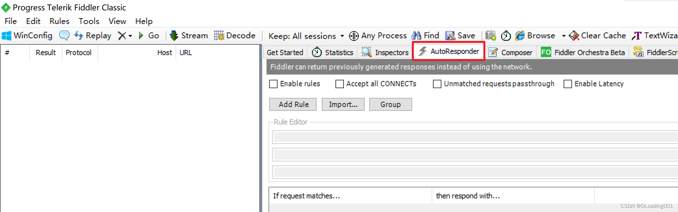Enable Unmatched requests passthrough
Viewport: 678px width, 212px height.
pyautogui.click(x=437, y=84)
